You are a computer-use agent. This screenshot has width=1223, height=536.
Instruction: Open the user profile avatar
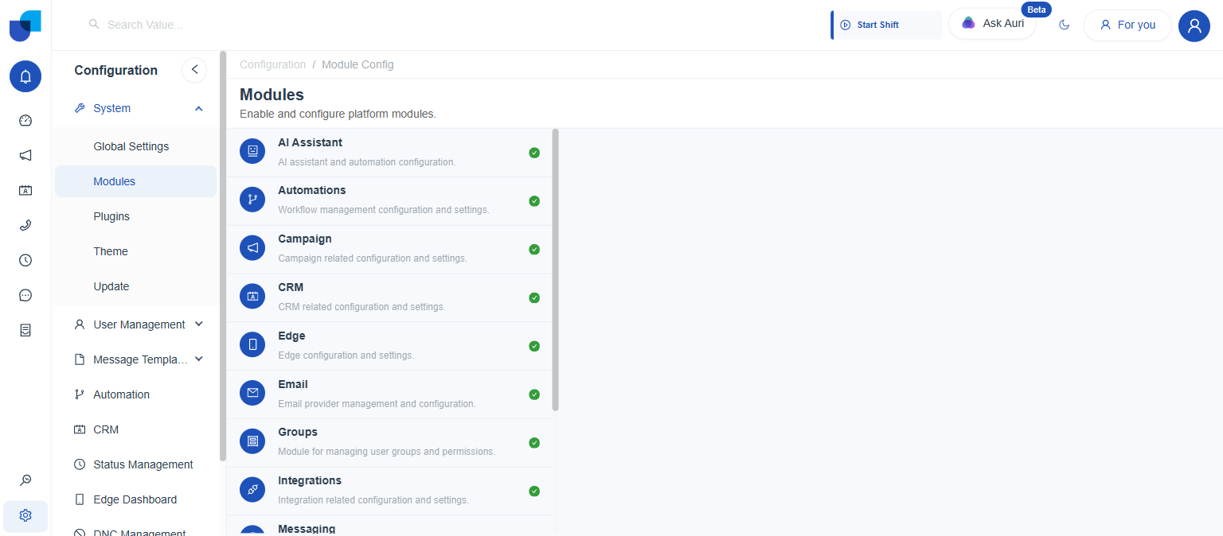1194,25
